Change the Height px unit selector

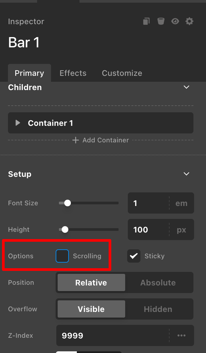181,229
